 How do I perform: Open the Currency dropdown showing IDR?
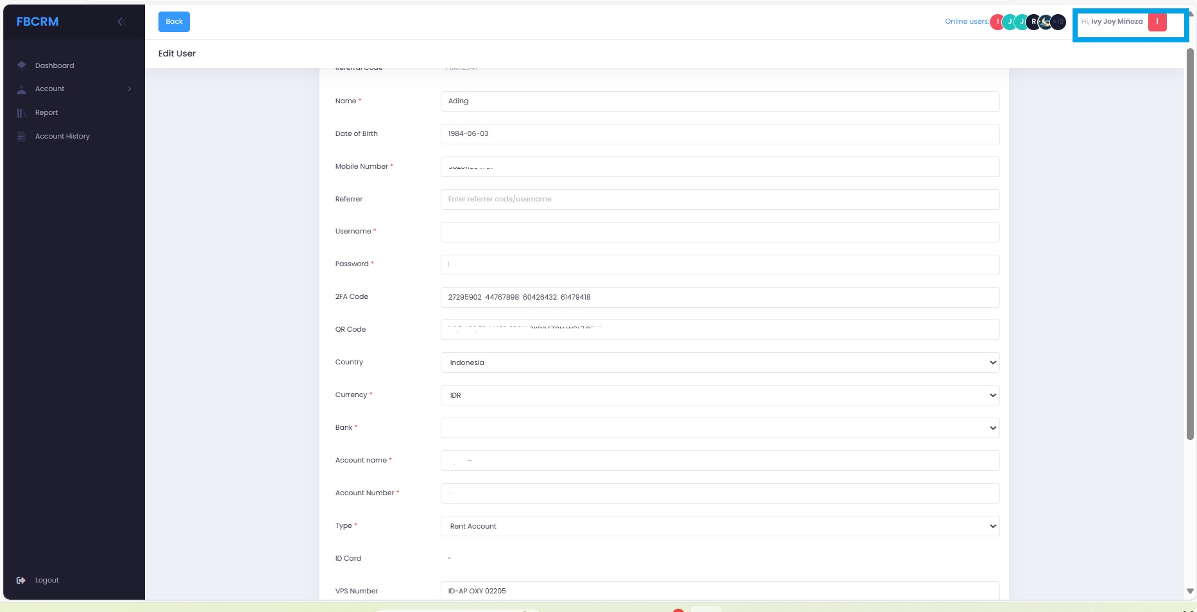pyautogui.click(x=720, y=395)
